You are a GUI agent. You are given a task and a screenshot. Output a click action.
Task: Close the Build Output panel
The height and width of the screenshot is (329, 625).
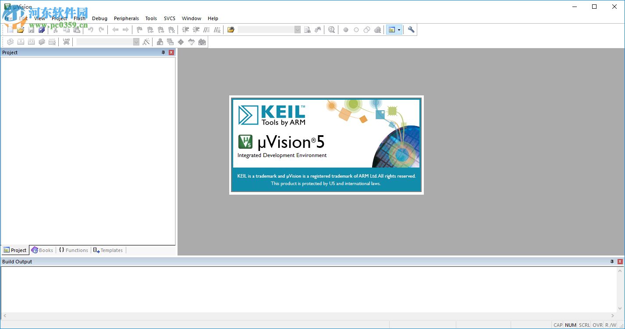[620, 262]
